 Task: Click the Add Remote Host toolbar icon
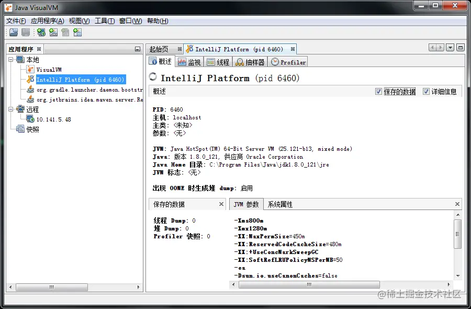coord(41,32)
